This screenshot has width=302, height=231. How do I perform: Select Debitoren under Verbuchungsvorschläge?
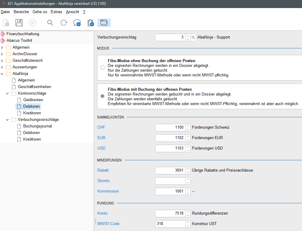click(x=31, y=133)
